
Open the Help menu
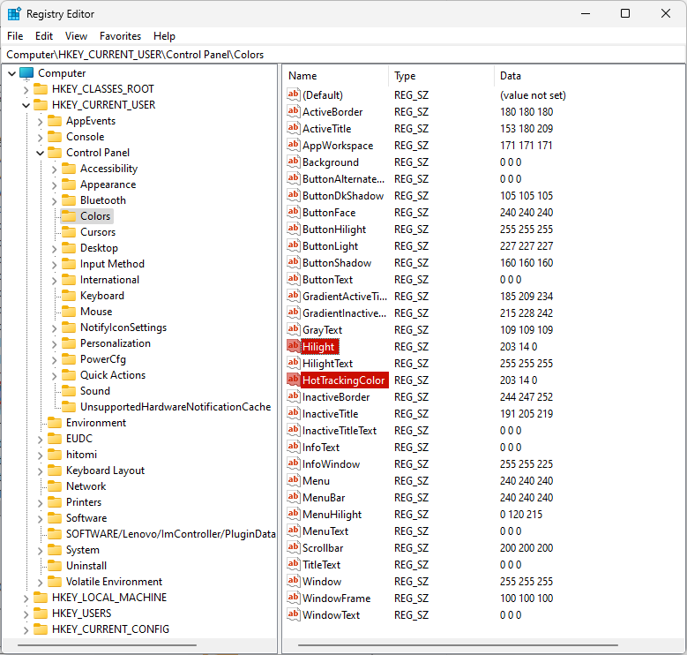[x=164, y=36]
